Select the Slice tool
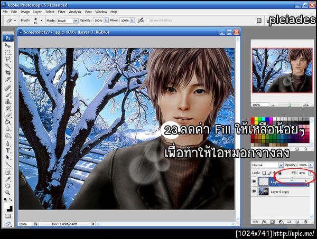The height and width of the screenshot is (239, 317). click(x=8, y=79)
